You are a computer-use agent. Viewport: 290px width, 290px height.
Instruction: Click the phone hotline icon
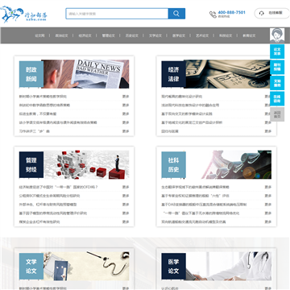(x=213, y=14)
